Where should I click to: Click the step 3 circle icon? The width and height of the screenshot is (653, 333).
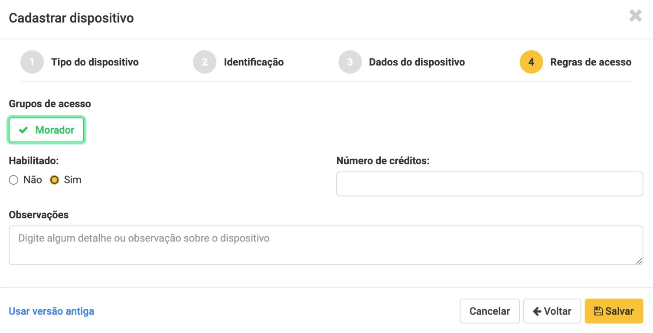[350, 62]
